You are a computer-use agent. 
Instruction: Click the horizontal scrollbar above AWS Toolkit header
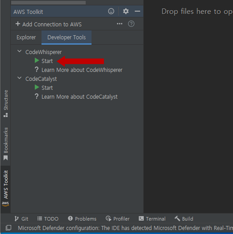48,3
